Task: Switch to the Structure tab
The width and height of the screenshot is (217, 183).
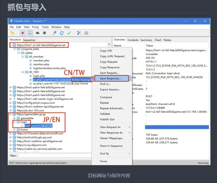Action: [x=15, y=40]
